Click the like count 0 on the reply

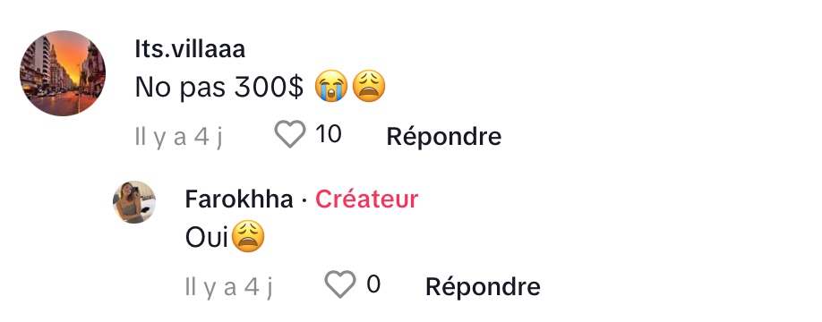tap(373, 284)
